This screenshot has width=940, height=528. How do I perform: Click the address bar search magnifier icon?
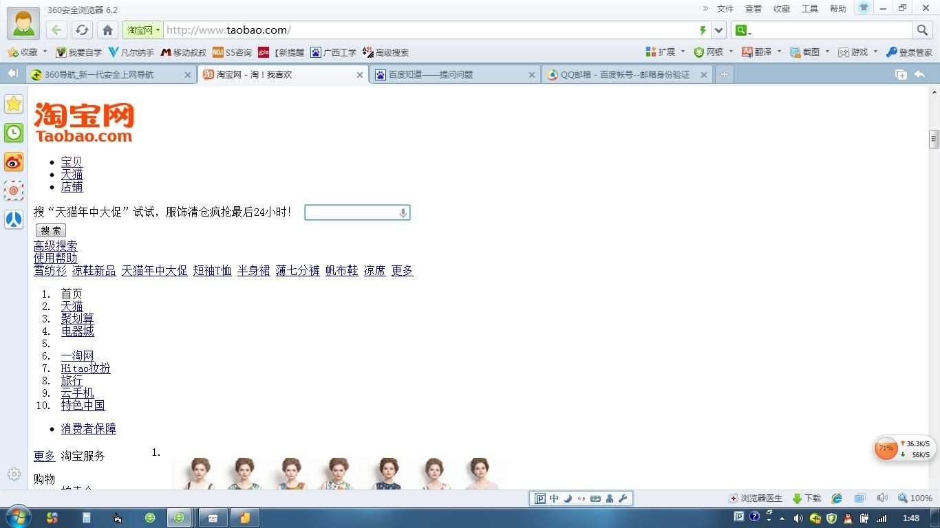922,30
